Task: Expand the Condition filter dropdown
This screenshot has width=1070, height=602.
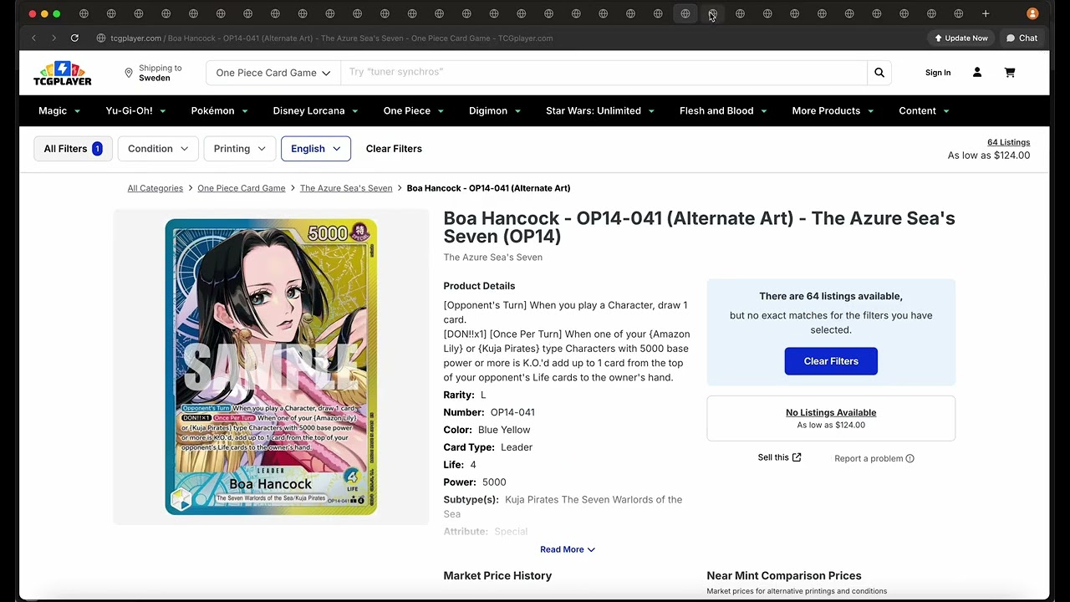Action: [158, 149]
